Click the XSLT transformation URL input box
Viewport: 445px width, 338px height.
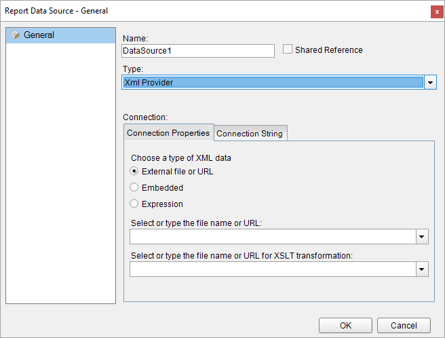273,269
